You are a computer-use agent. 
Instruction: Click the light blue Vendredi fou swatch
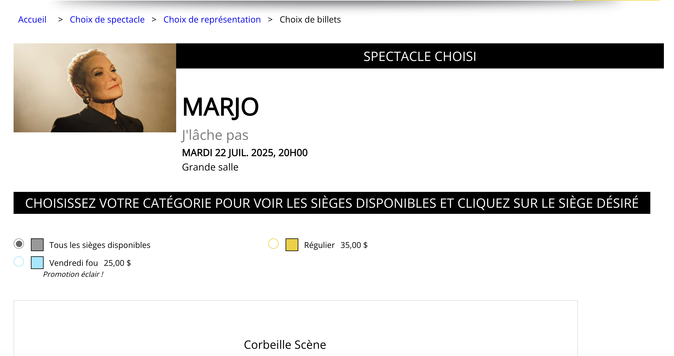[37, 263]
